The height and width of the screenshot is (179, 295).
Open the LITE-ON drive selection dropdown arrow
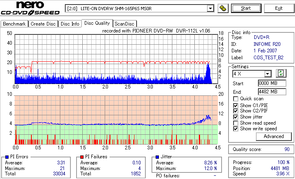210,9
